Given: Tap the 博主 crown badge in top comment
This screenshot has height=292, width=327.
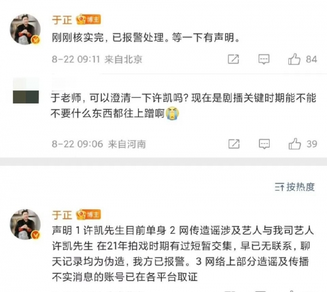Looking at the screenshot, I should tap(88, 20).
